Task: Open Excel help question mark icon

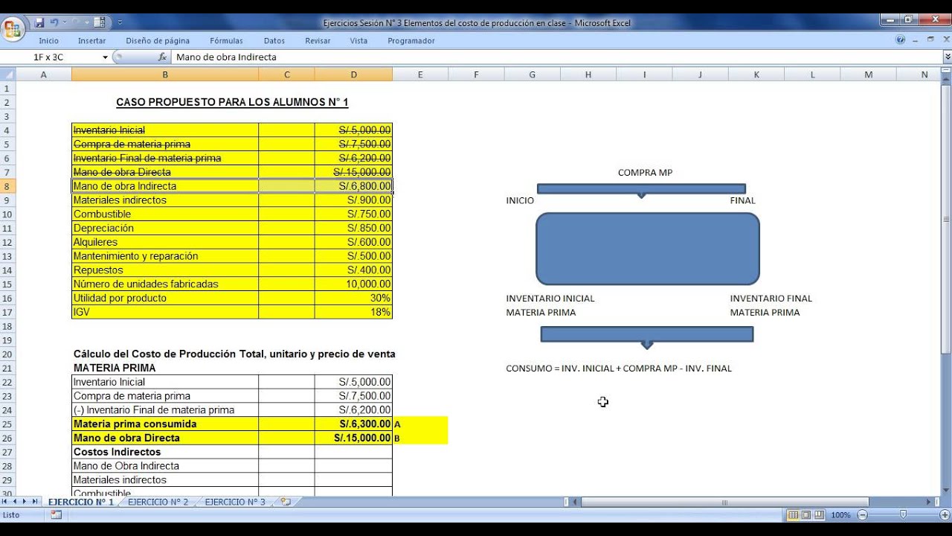Action: point(901,40)
